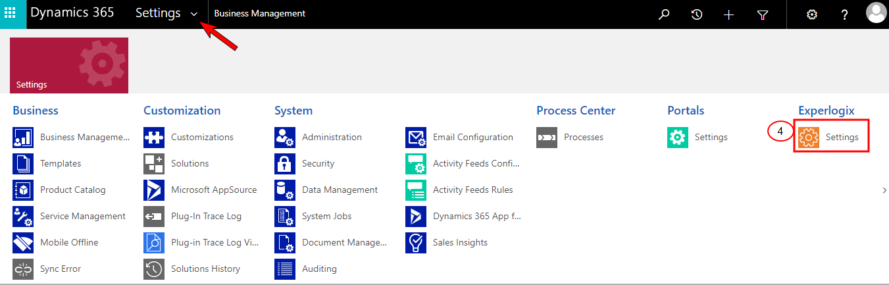The width and height of the screenshot is (889, 285).
Task: Open the Activity Feeds Rules link
Action: point(472,190)
